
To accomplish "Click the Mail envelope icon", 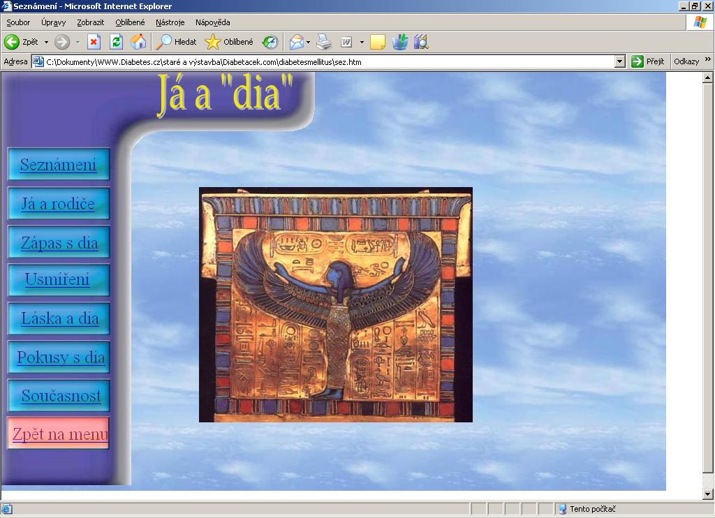I will 296,42.
